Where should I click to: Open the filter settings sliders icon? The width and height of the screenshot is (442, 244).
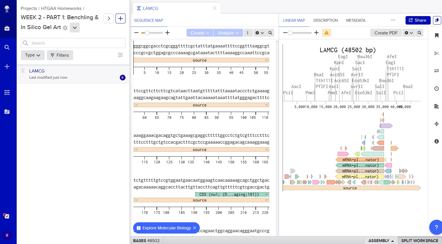click(120, 55)
